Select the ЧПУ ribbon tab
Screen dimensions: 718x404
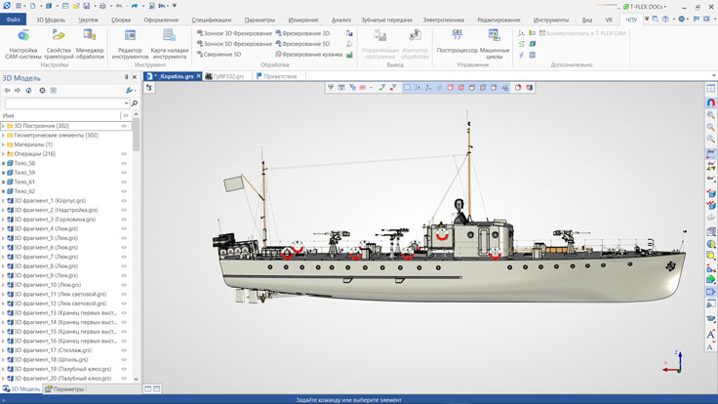point(631,20)
